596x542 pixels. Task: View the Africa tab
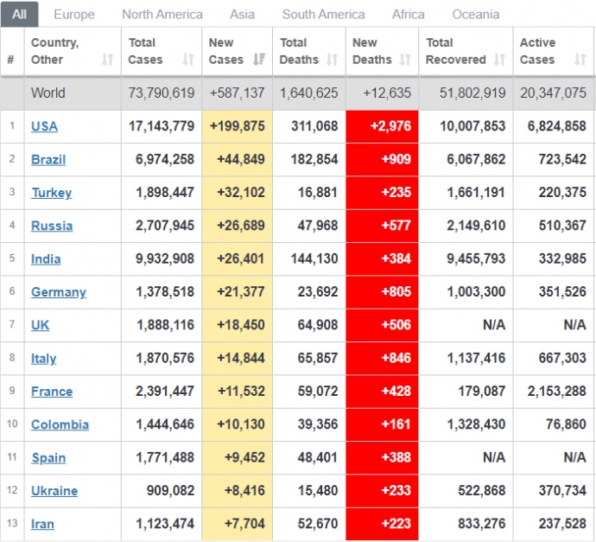408,14
